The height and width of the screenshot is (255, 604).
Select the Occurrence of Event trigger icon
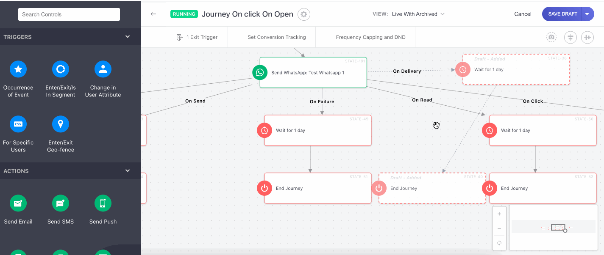[x=18, y=69]
